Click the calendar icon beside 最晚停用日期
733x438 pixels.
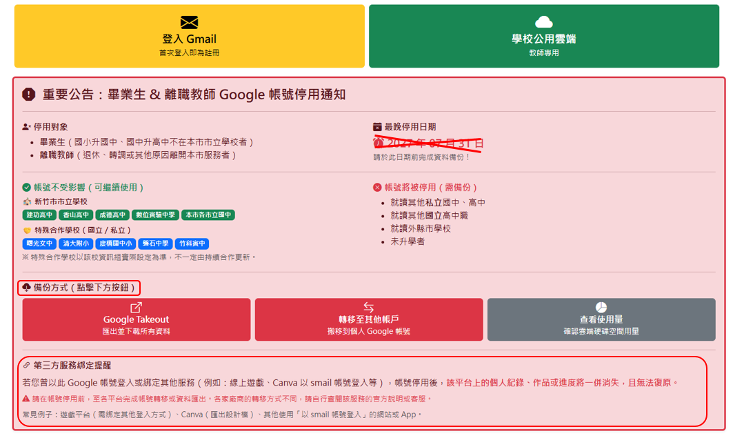377,127
